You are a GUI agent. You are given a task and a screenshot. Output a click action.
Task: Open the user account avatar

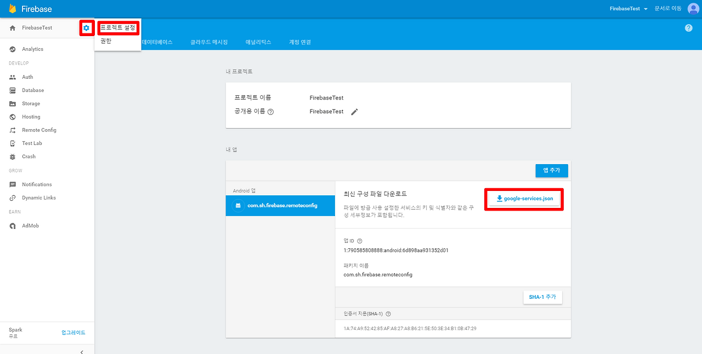tap(693, 9)
